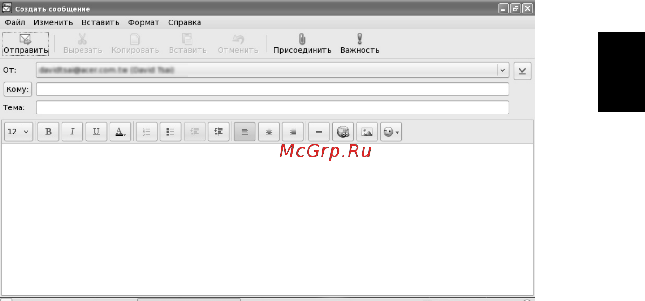The width and height of the screenshot is (645, 301).
Task: Open the Вставить menu
Action: coord(100,22)
